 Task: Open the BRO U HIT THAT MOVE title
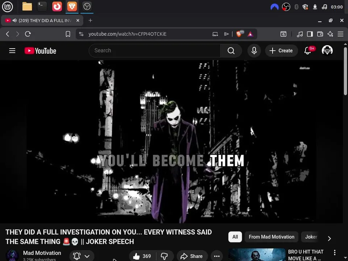pos(306,255)
